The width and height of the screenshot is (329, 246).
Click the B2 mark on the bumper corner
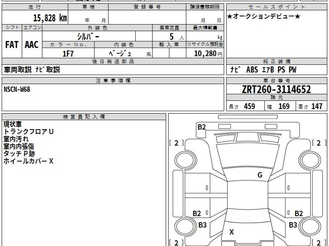point(202,127)
